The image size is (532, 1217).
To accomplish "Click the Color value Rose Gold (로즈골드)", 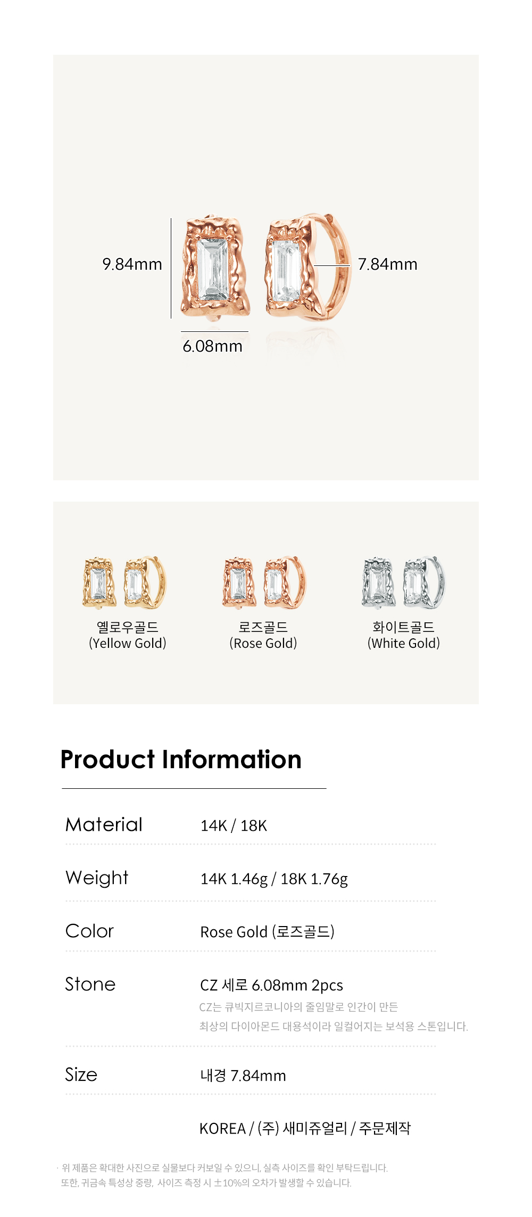I will click(267, 932).
